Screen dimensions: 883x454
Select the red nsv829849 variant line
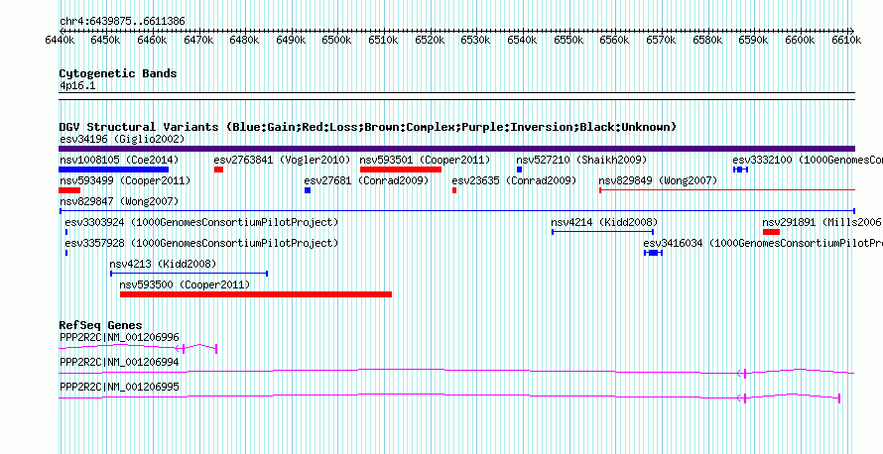pyautogui.click(x=727, y=190)
